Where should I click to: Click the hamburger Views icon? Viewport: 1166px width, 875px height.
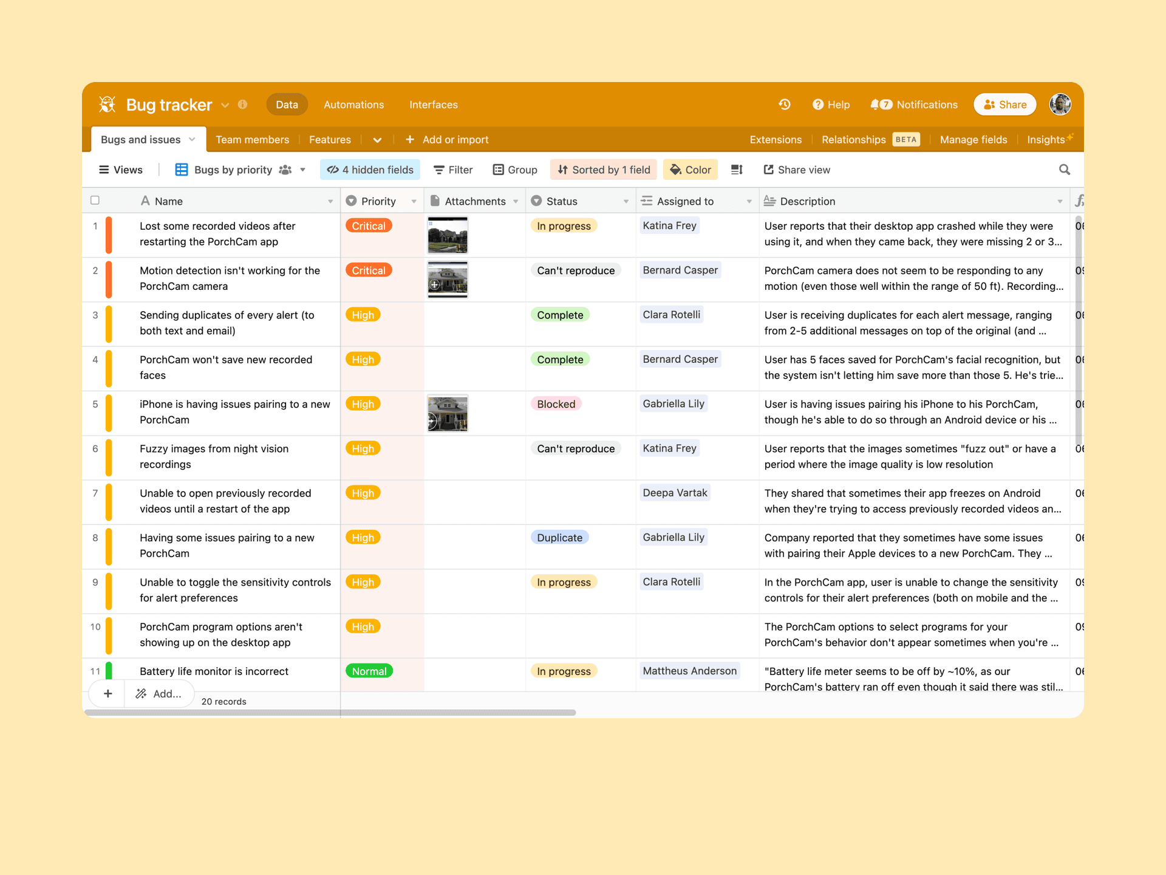104,170
